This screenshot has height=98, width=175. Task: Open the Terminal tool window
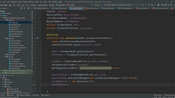(11, 95)
